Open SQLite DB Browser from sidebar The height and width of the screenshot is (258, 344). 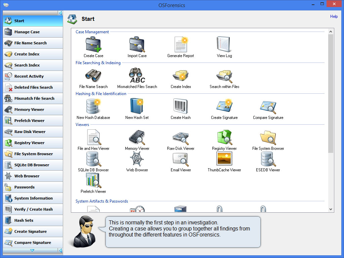[x=33, y=165]
